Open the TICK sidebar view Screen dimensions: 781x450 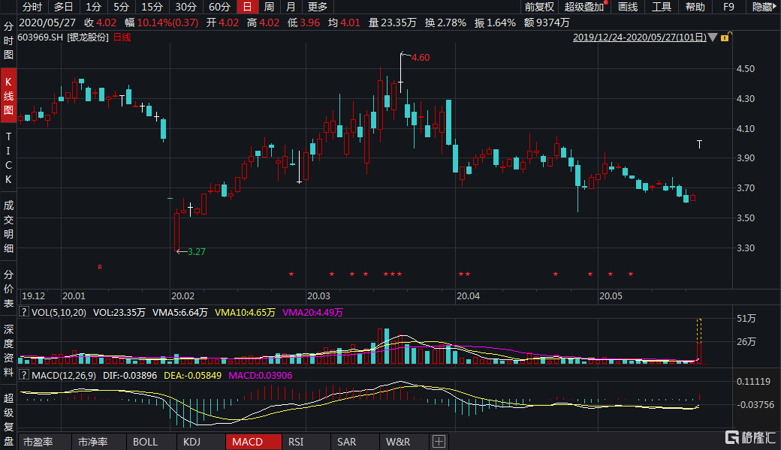8,157
